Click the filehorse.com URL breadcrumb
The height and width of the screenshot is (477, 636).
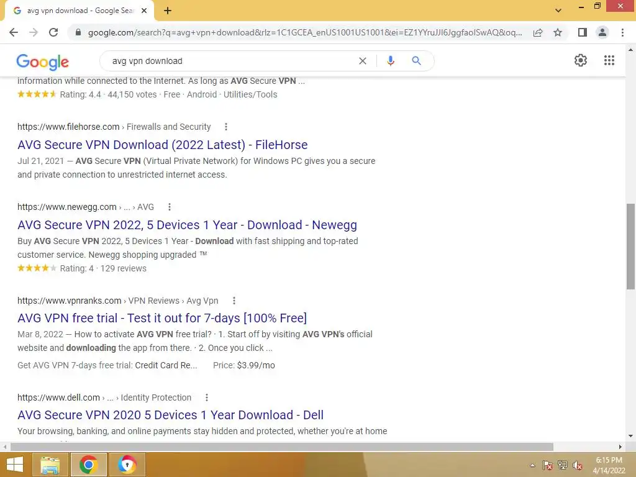(x=114, y=127)
